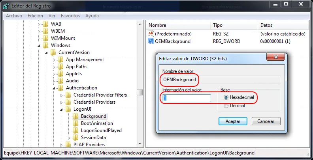
Task: Open the Favoritos menu
Action: point(70,16)
